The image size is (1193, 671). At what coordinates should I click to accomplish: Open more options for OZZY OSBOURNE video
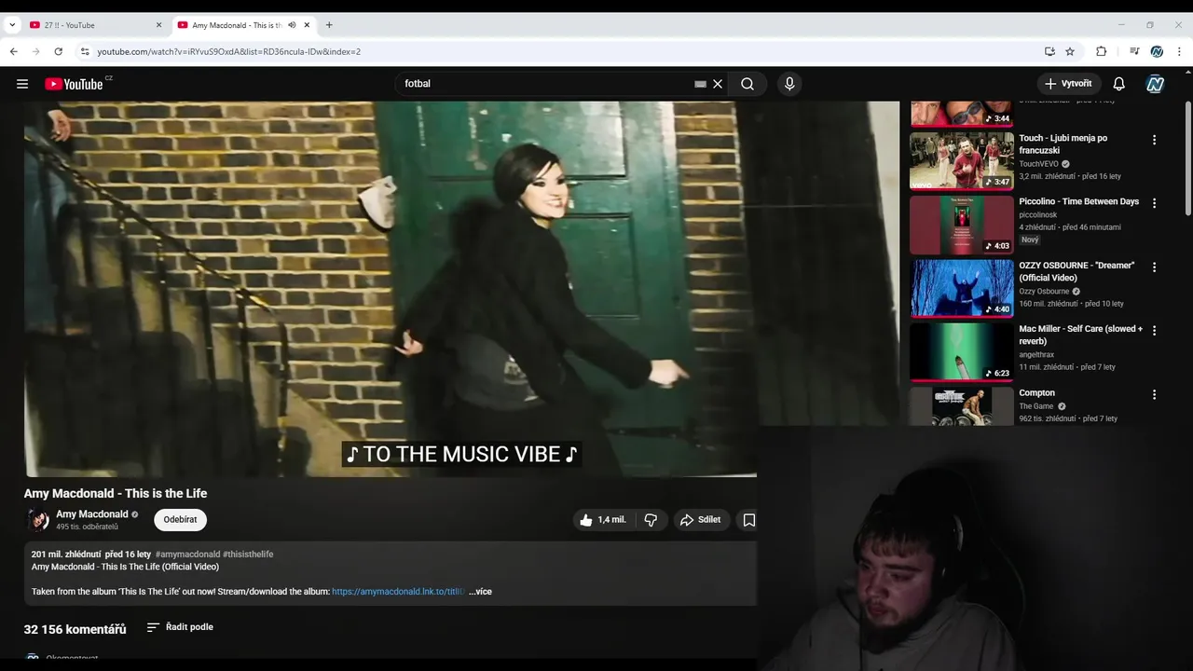[x=1154, y=267]
